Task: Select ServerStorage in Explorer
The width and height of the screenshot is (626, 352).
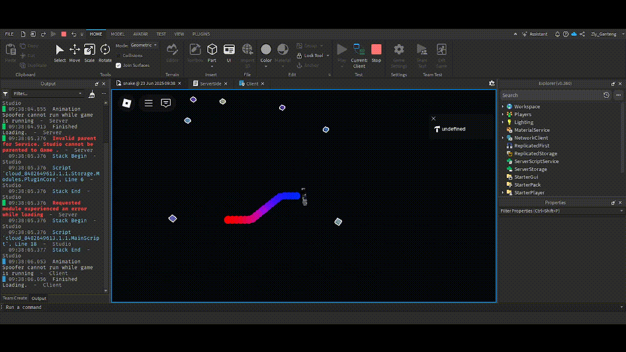Action: point(530,169)
